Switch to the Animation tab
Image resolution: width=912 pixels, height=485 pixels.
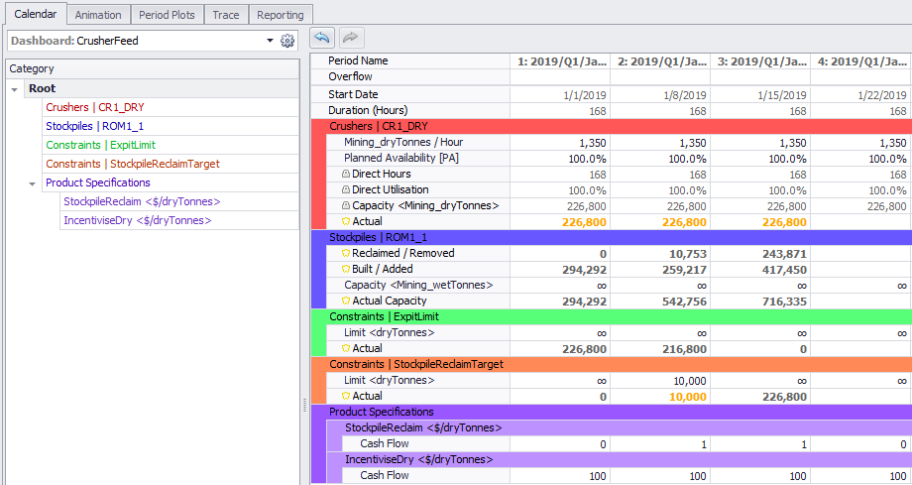(x=98, y=15)
